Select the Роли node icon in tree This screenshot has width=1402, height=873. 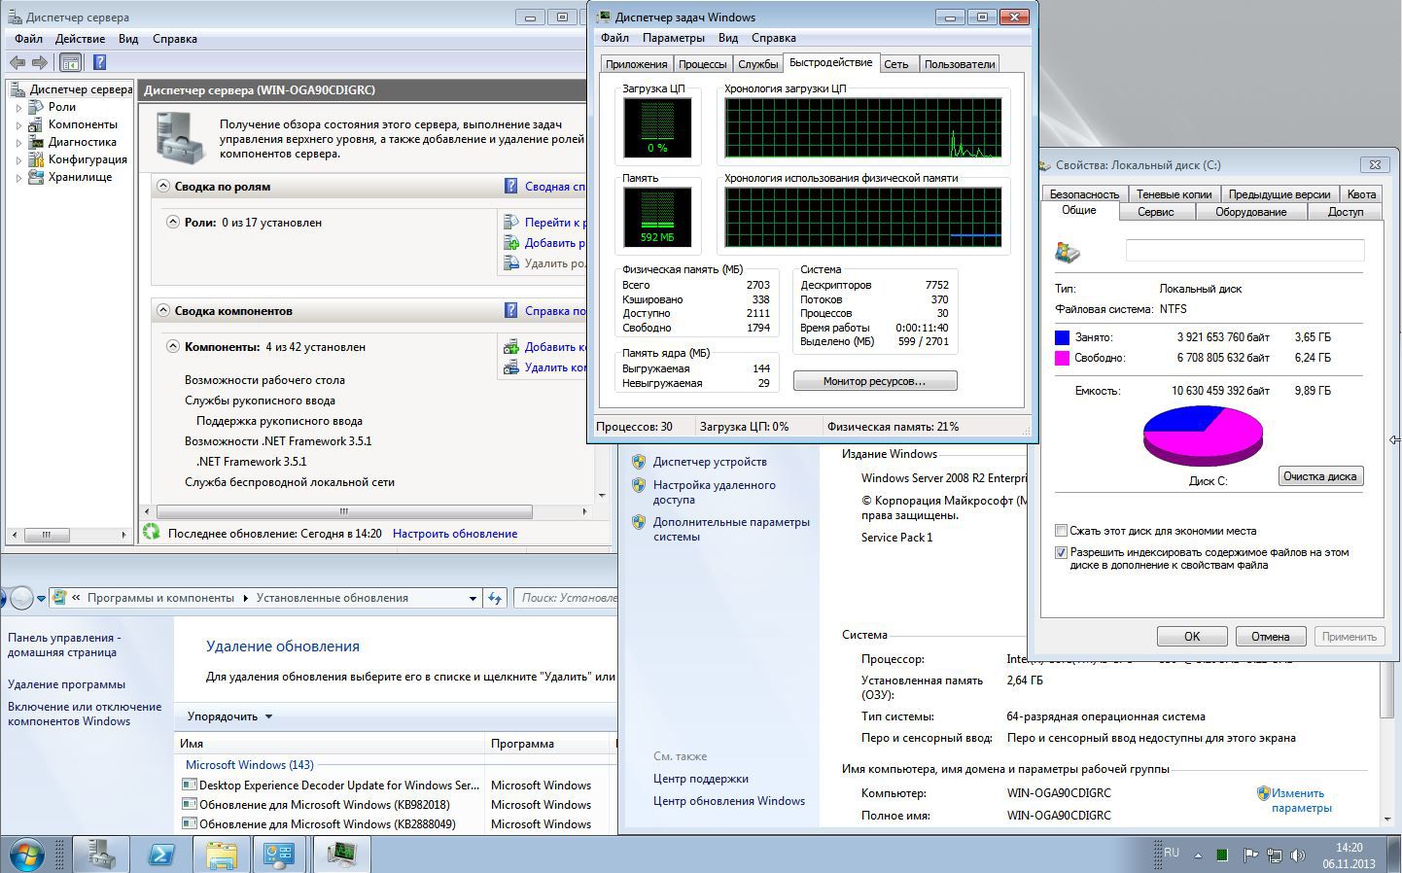pyautogui.click(x=36, y=107)
